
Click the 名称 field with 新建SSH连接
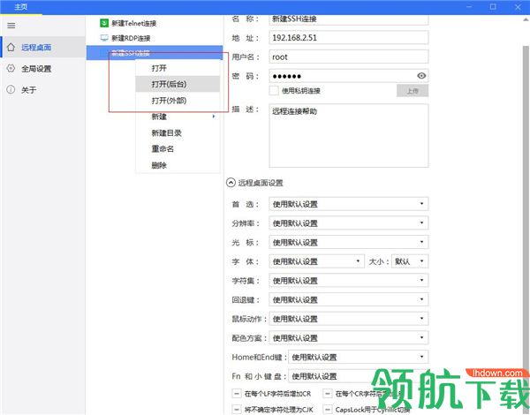point(349,19)
